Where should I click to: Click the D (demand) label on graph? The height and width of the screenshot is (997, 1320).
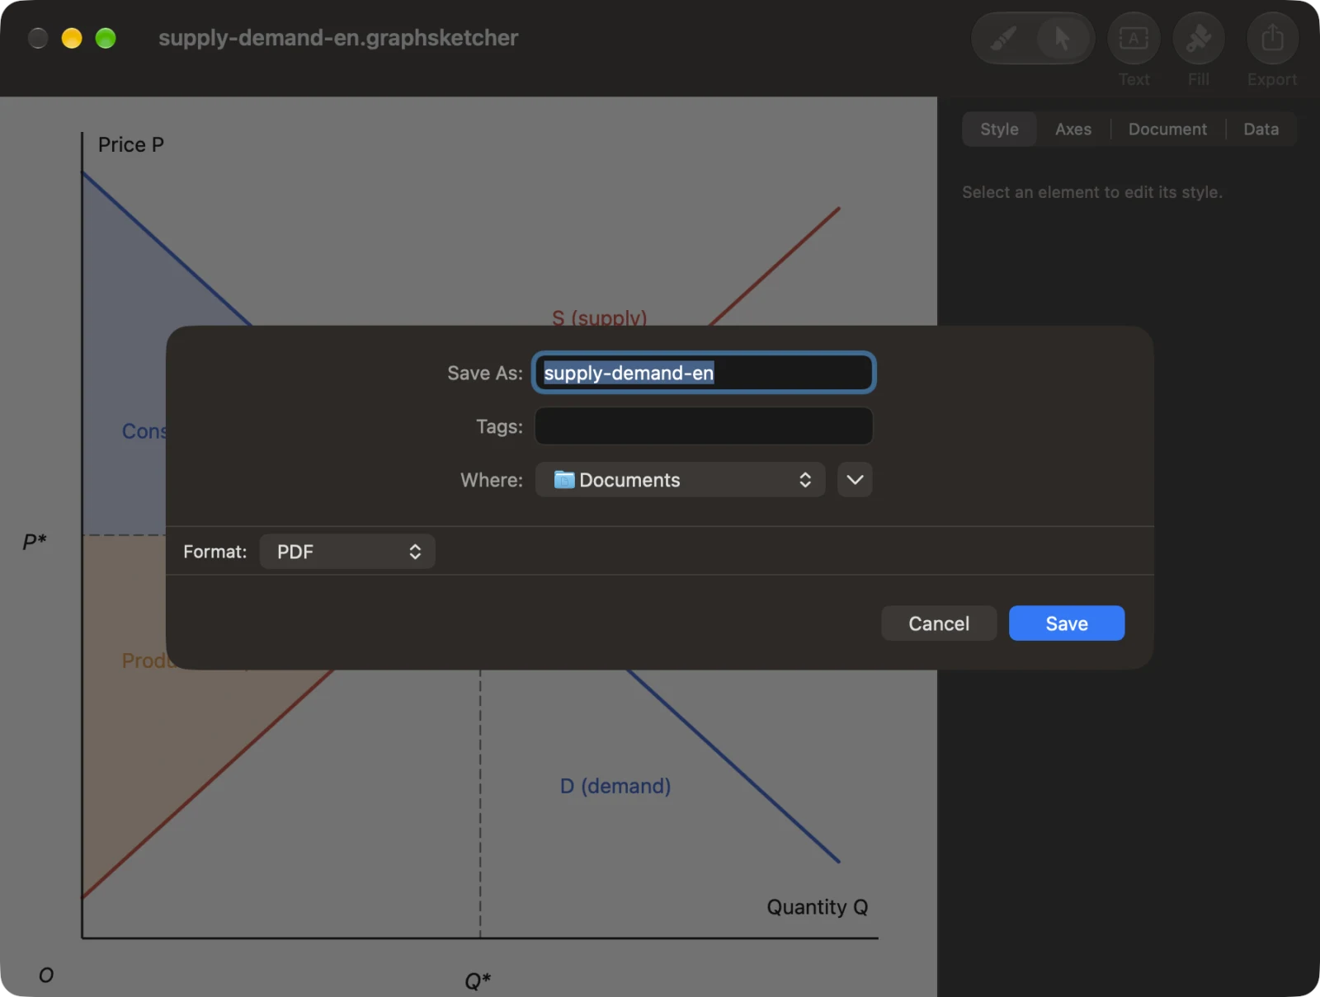tap(615, 786)
